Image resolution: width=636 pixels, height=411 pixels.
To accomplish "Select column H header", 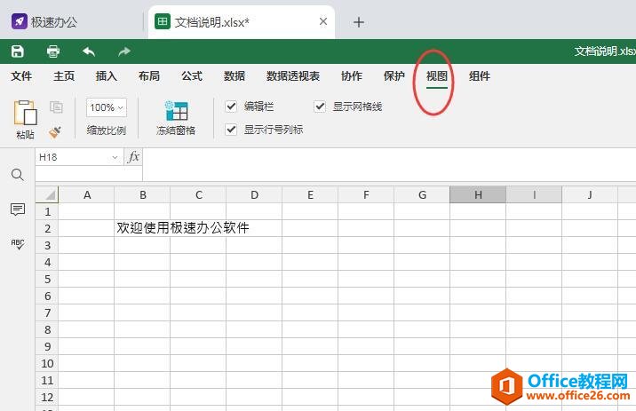I will [x=478, y=195].
